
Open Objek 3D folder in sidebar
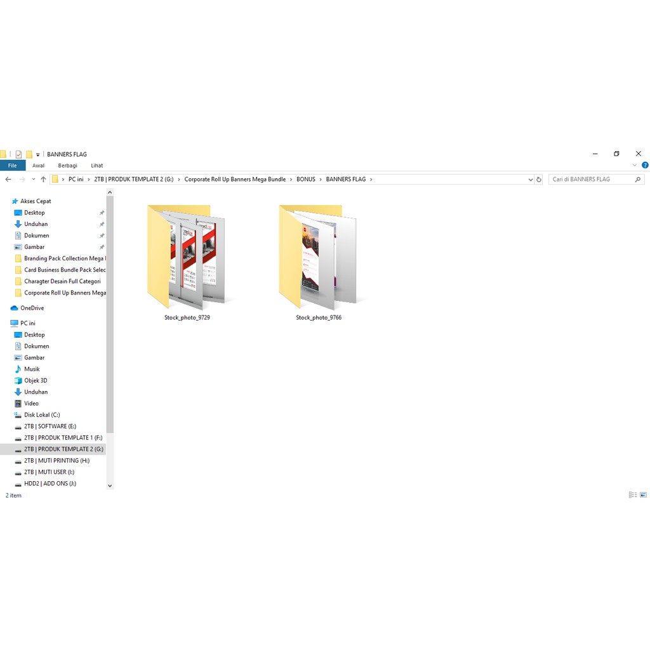point(36,380)
